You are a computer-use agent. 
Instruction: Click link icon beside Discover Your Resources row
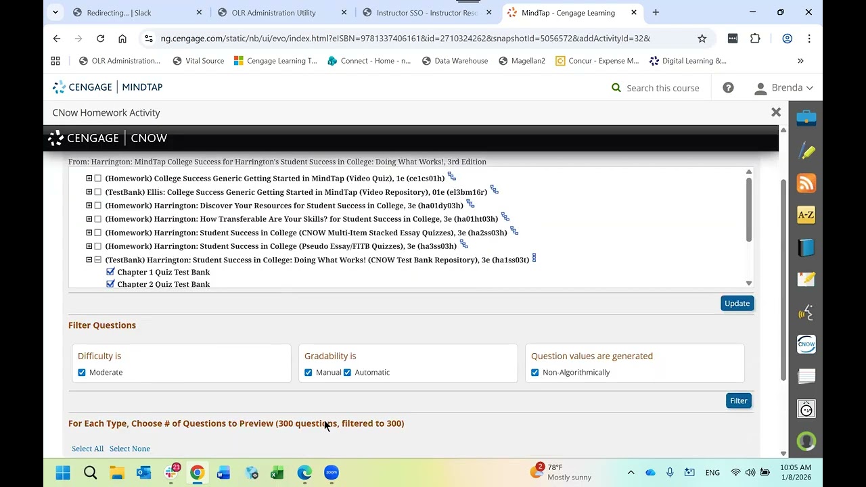click(470, 204)
